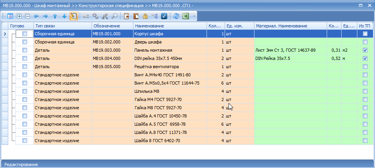Sort by Обозначение column header
Screen dimensions: 375x168
tap(112, 26)
